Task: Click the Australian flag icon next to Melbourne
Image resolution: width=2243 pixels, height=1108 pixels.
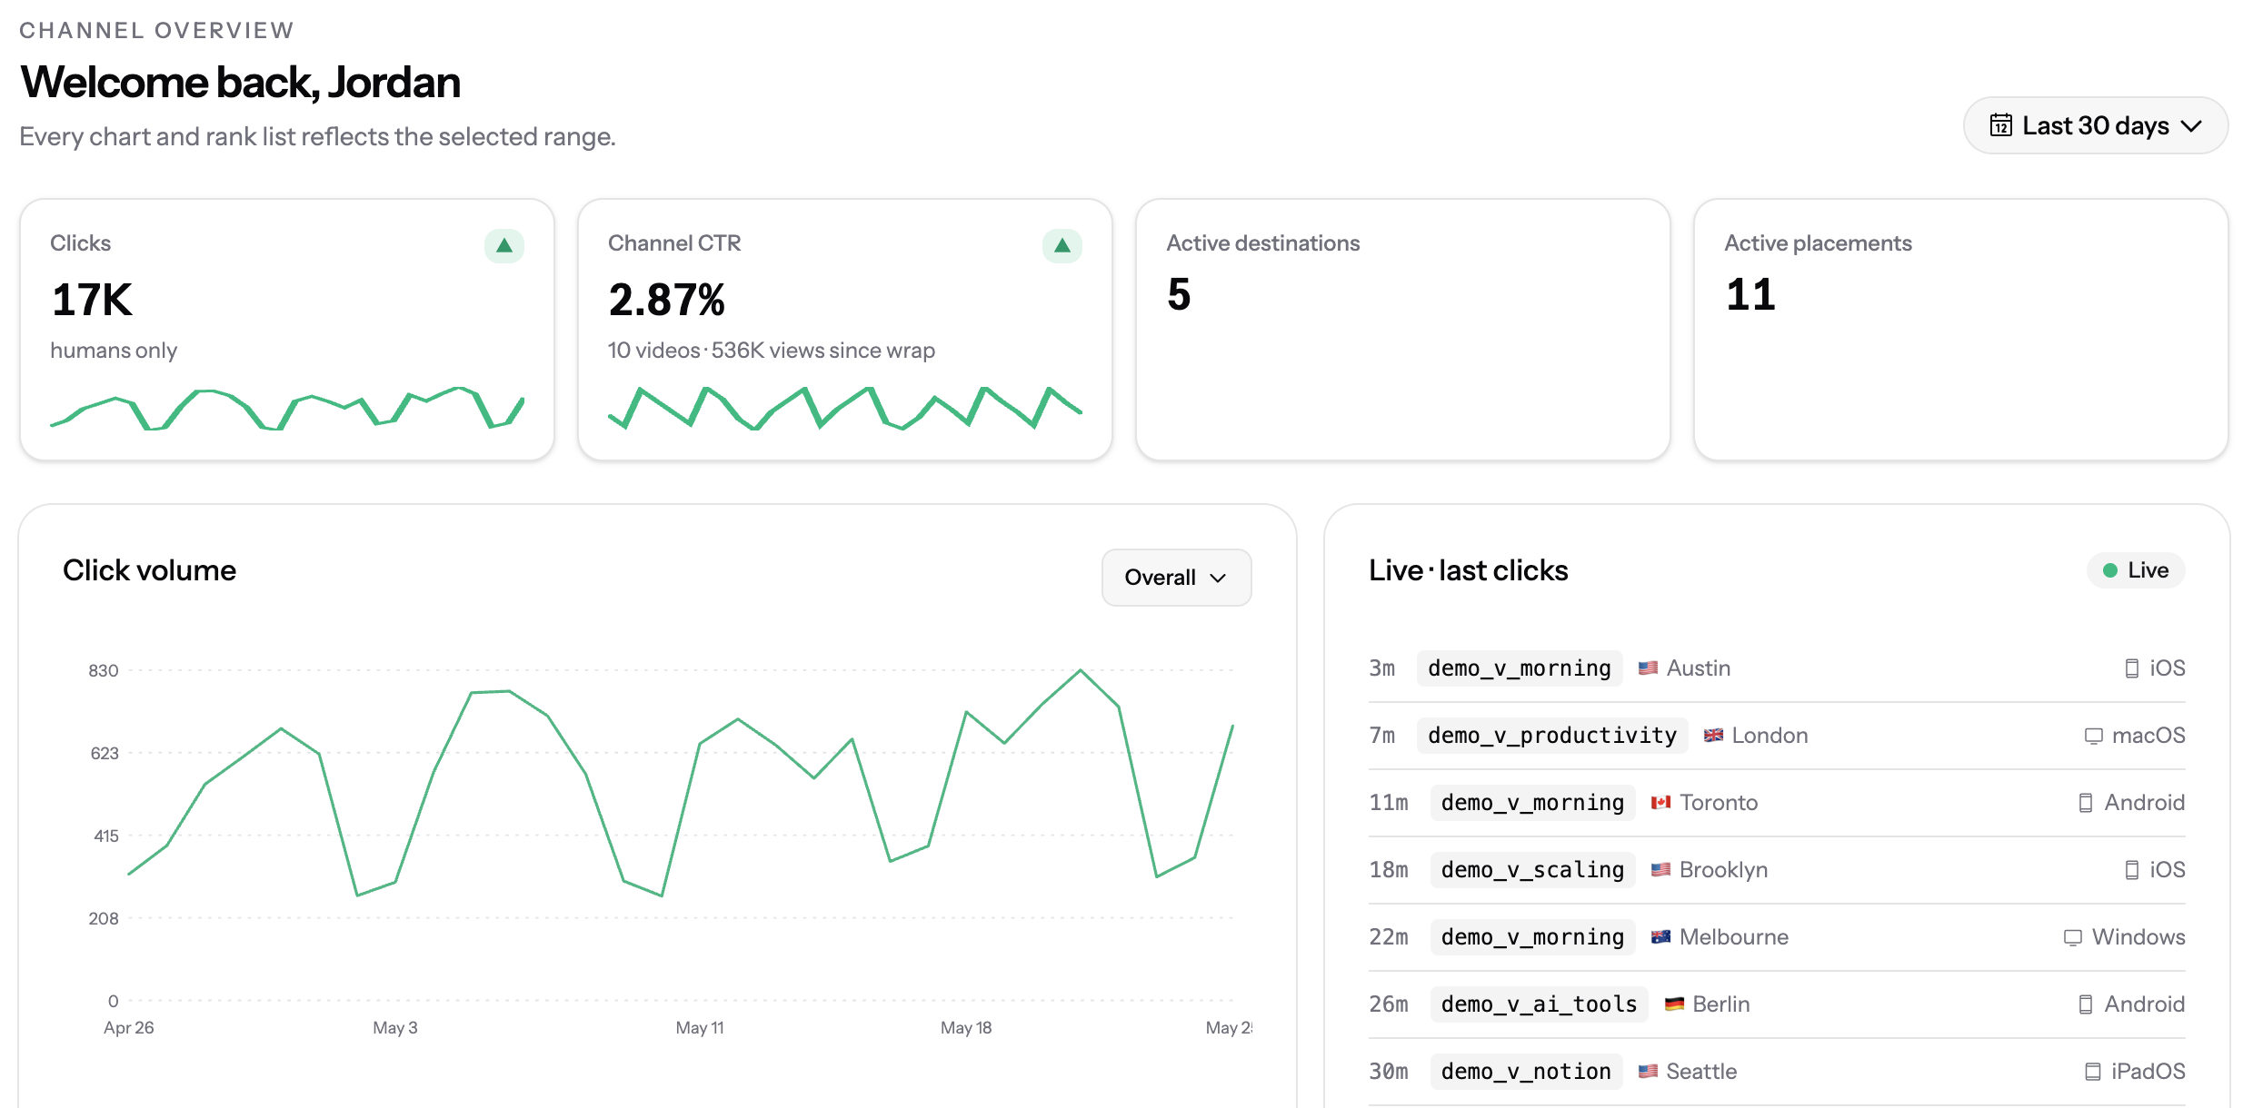Action: [x=1660, y=937]
